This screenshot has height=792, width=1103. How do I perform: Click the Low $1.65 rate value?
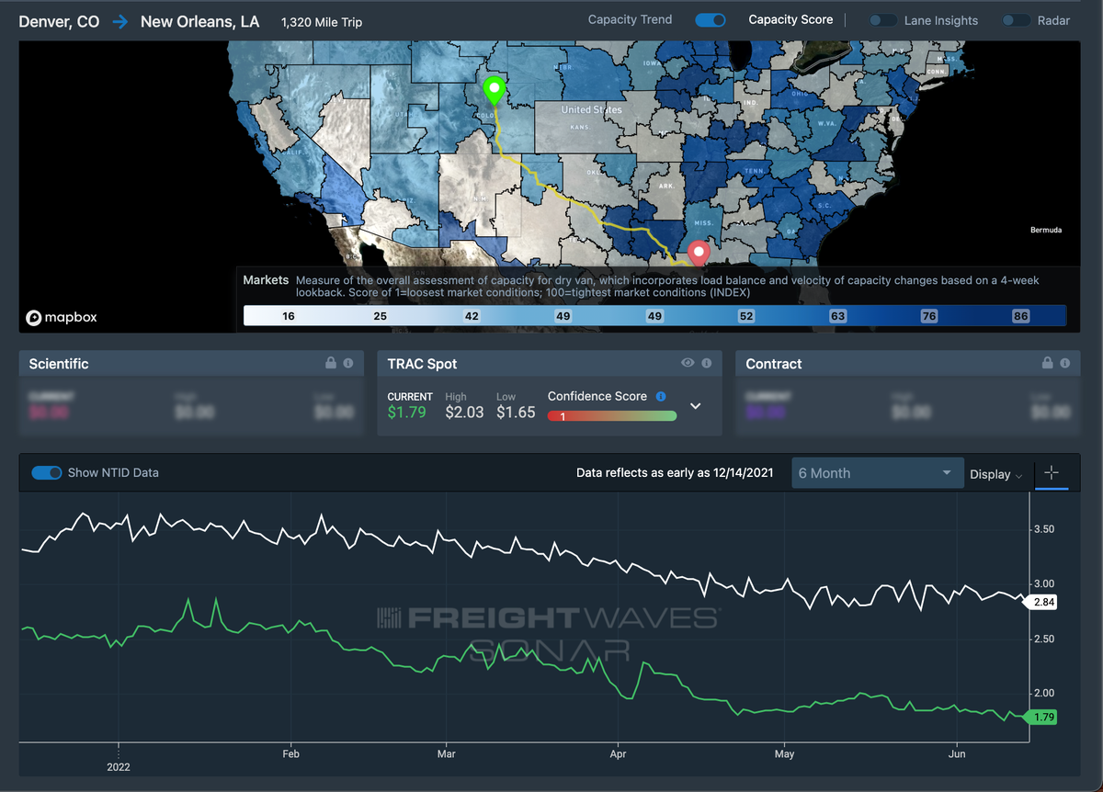pyautogui.click(x=516, y=413)
